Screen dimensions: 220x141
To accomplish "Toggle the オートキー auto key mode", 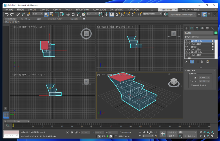I will [172, 132].
